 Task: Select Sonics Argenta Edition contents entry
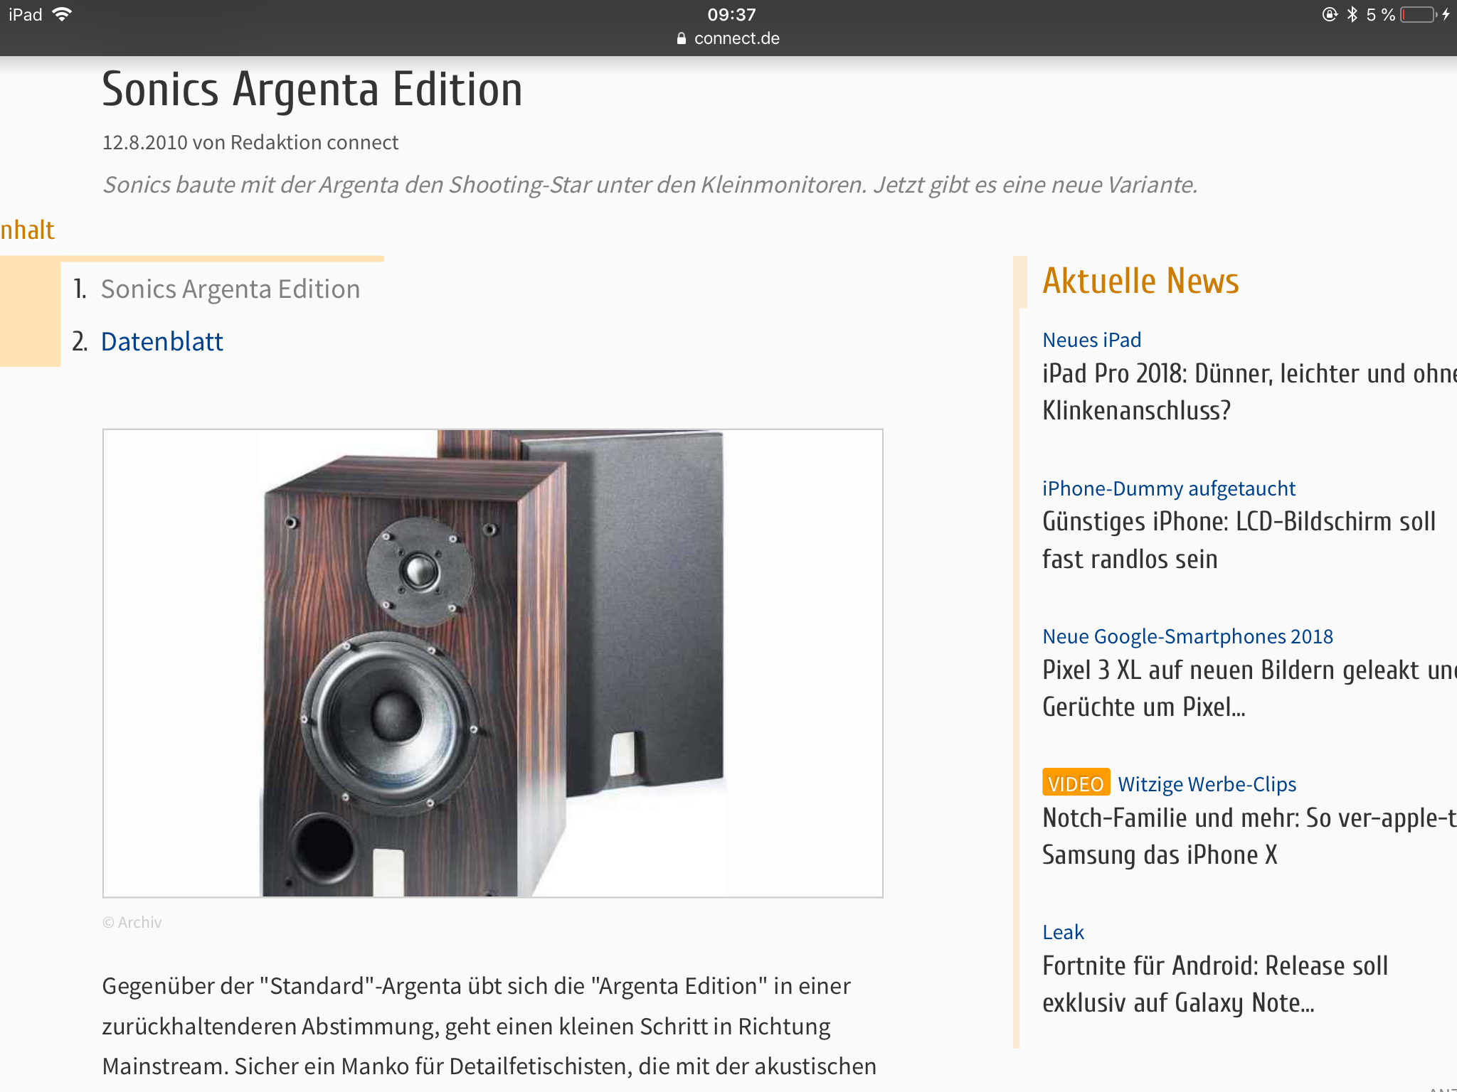coord(231,289)
